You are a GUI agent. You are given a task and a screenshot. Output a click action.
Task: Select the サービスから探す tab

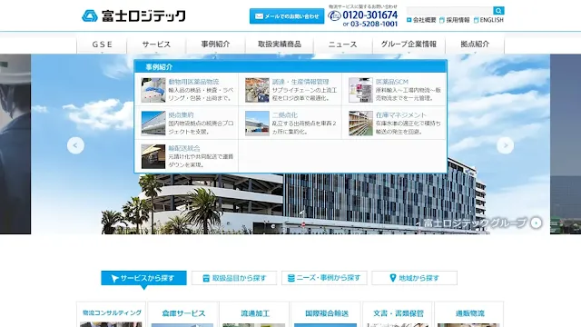coord(143,278)
